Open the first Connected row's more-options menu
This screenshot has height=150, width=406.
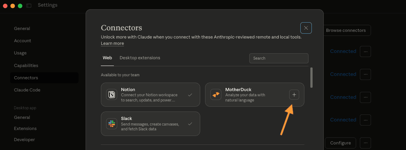click(x=365, y=51)
